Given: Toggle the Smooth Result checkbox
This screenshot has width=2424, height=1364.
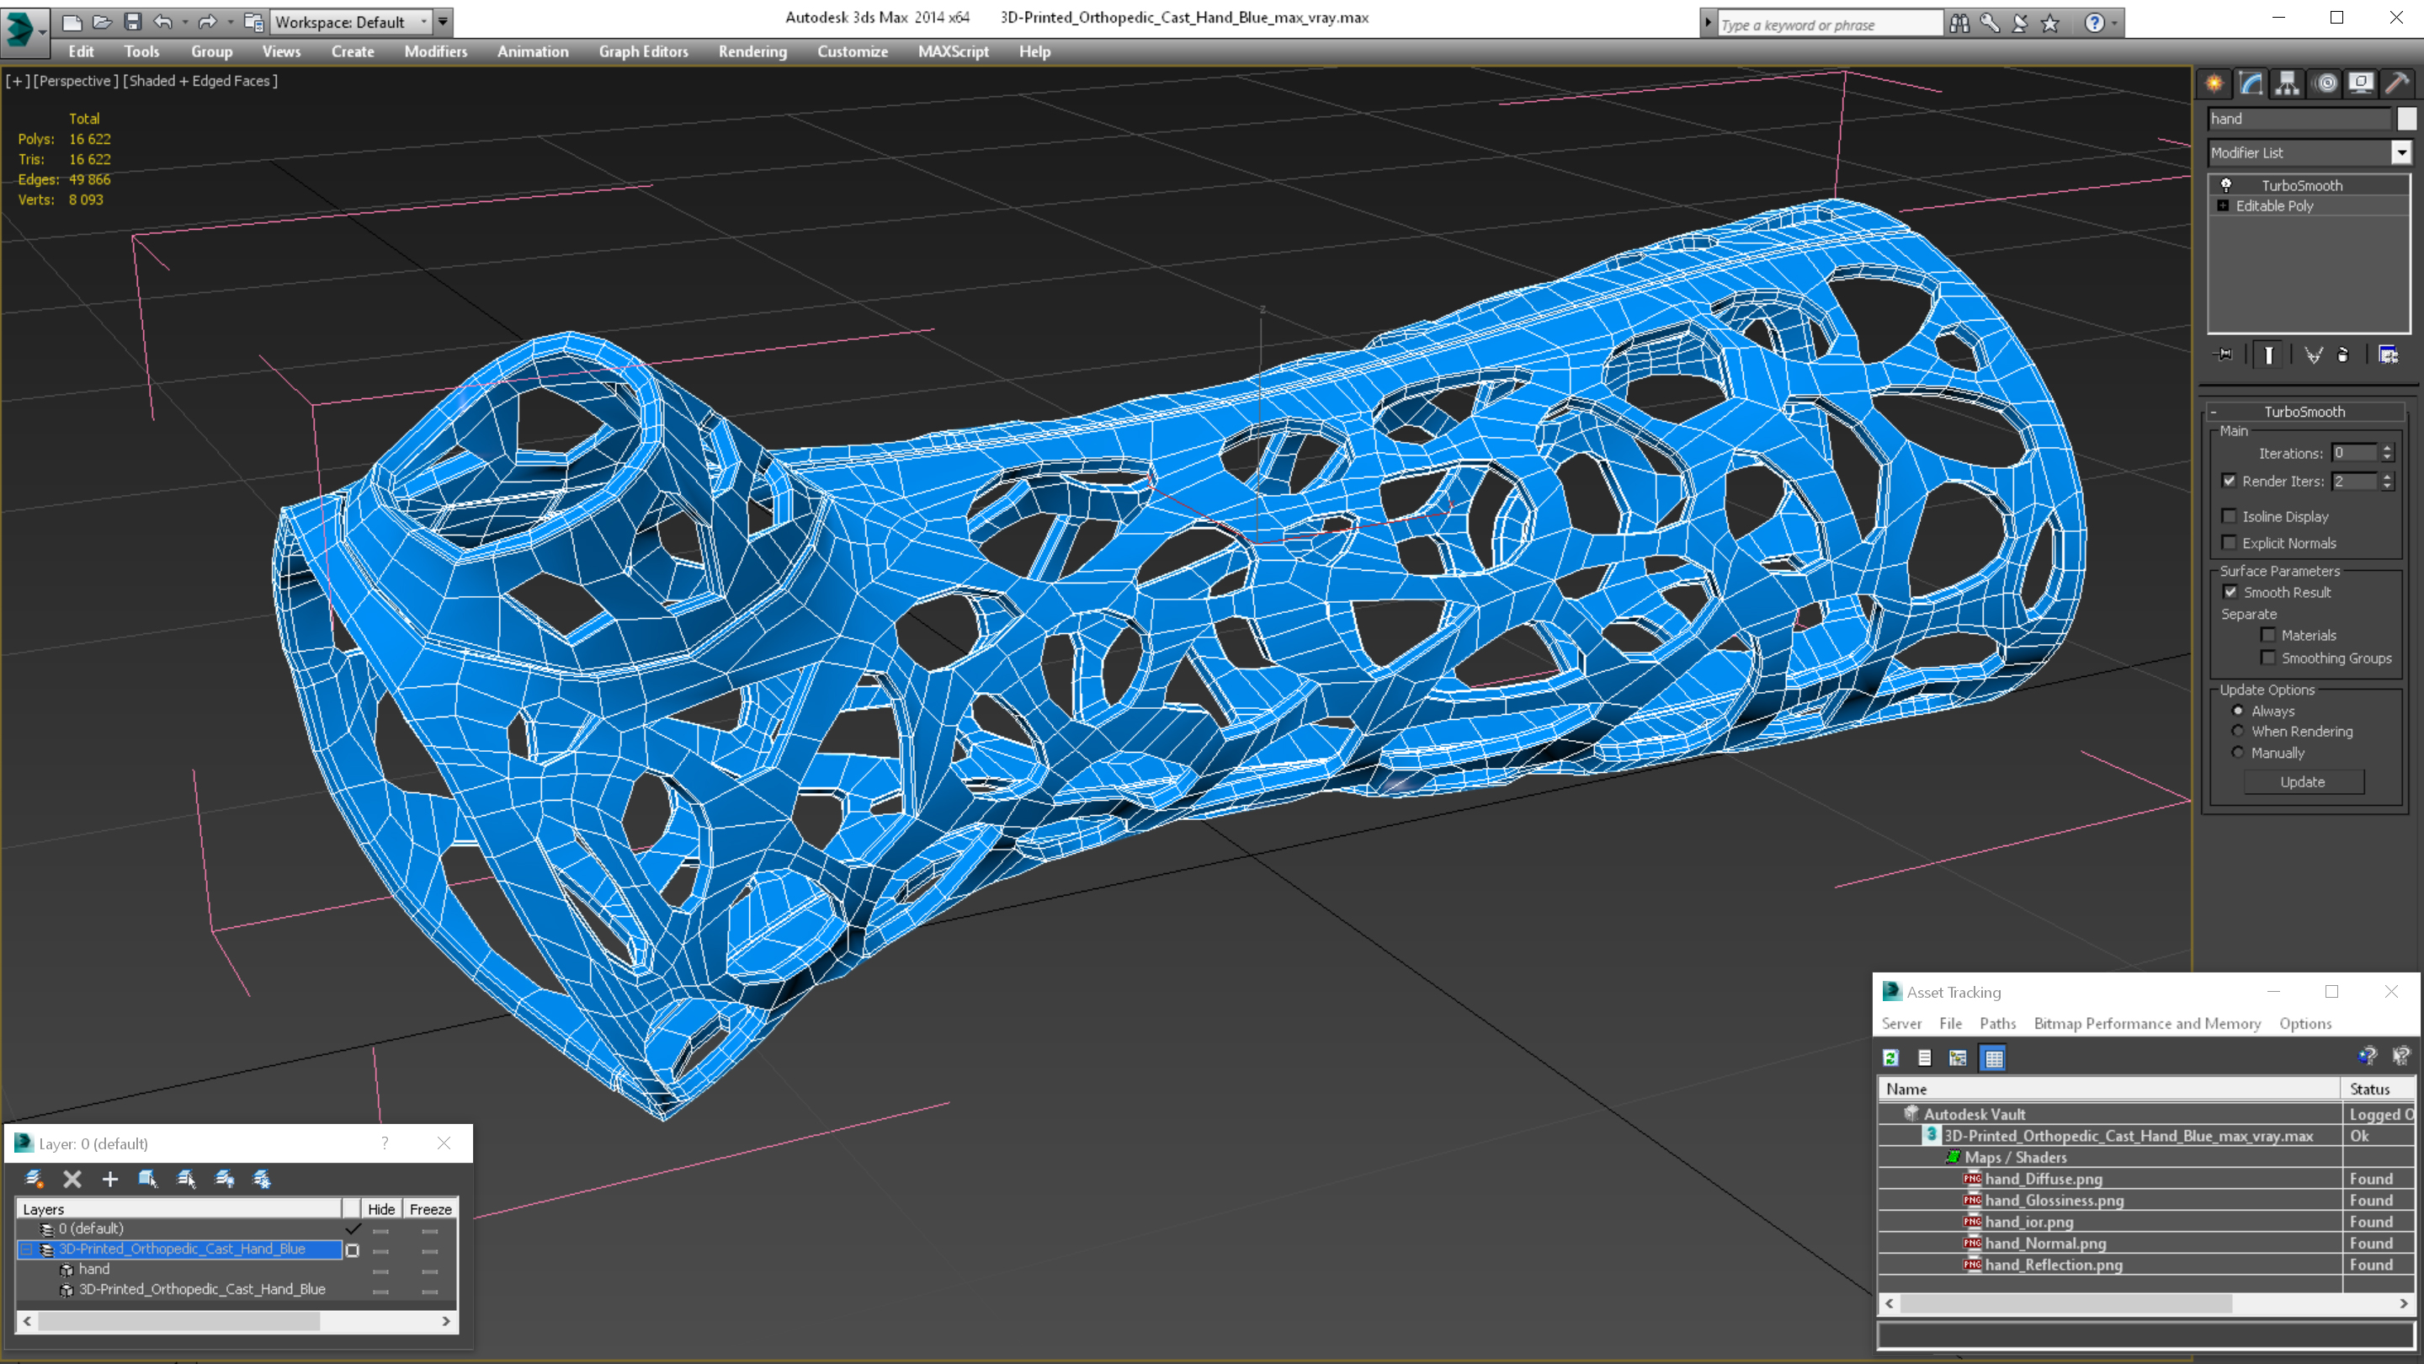Looking at the screenshot, I should coord(2231,592).
